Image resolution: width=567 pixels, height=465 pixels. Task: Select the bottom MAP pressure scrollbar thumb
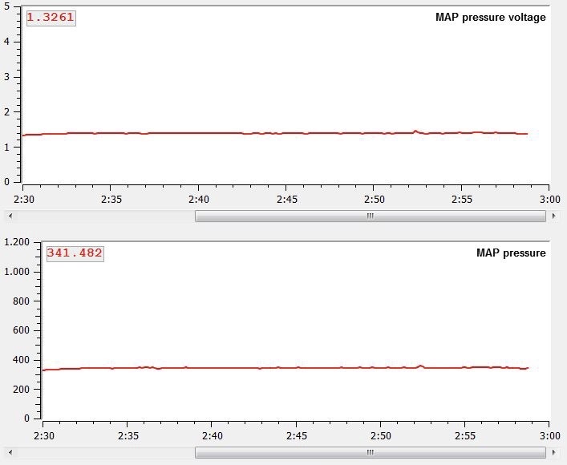[x=370, y=452]
